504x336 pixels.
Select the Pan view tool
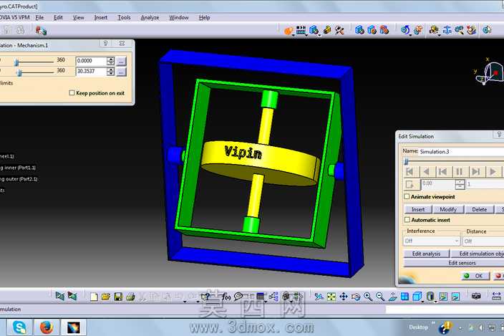[344, 297]
